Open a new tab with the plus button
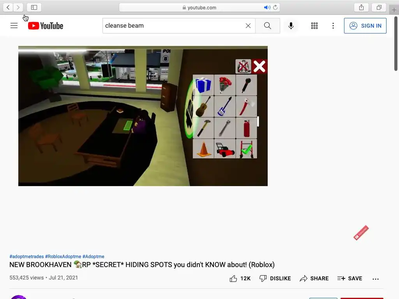Image resolution: width=399 pixels, height=299 pixels. click(x=394, y=10)
